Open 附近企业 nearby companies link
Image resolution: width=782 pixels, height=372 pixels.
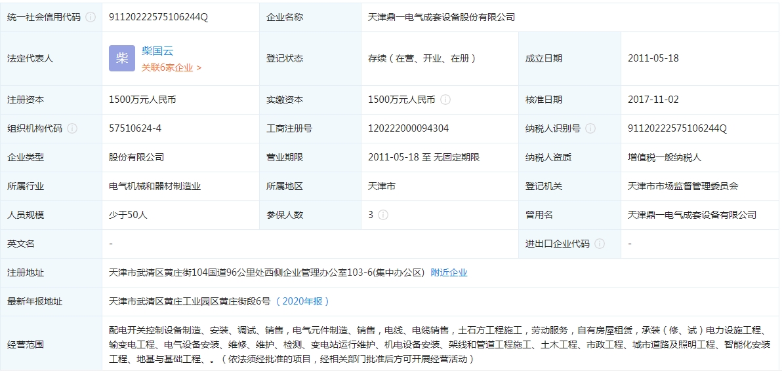[449, 272]
